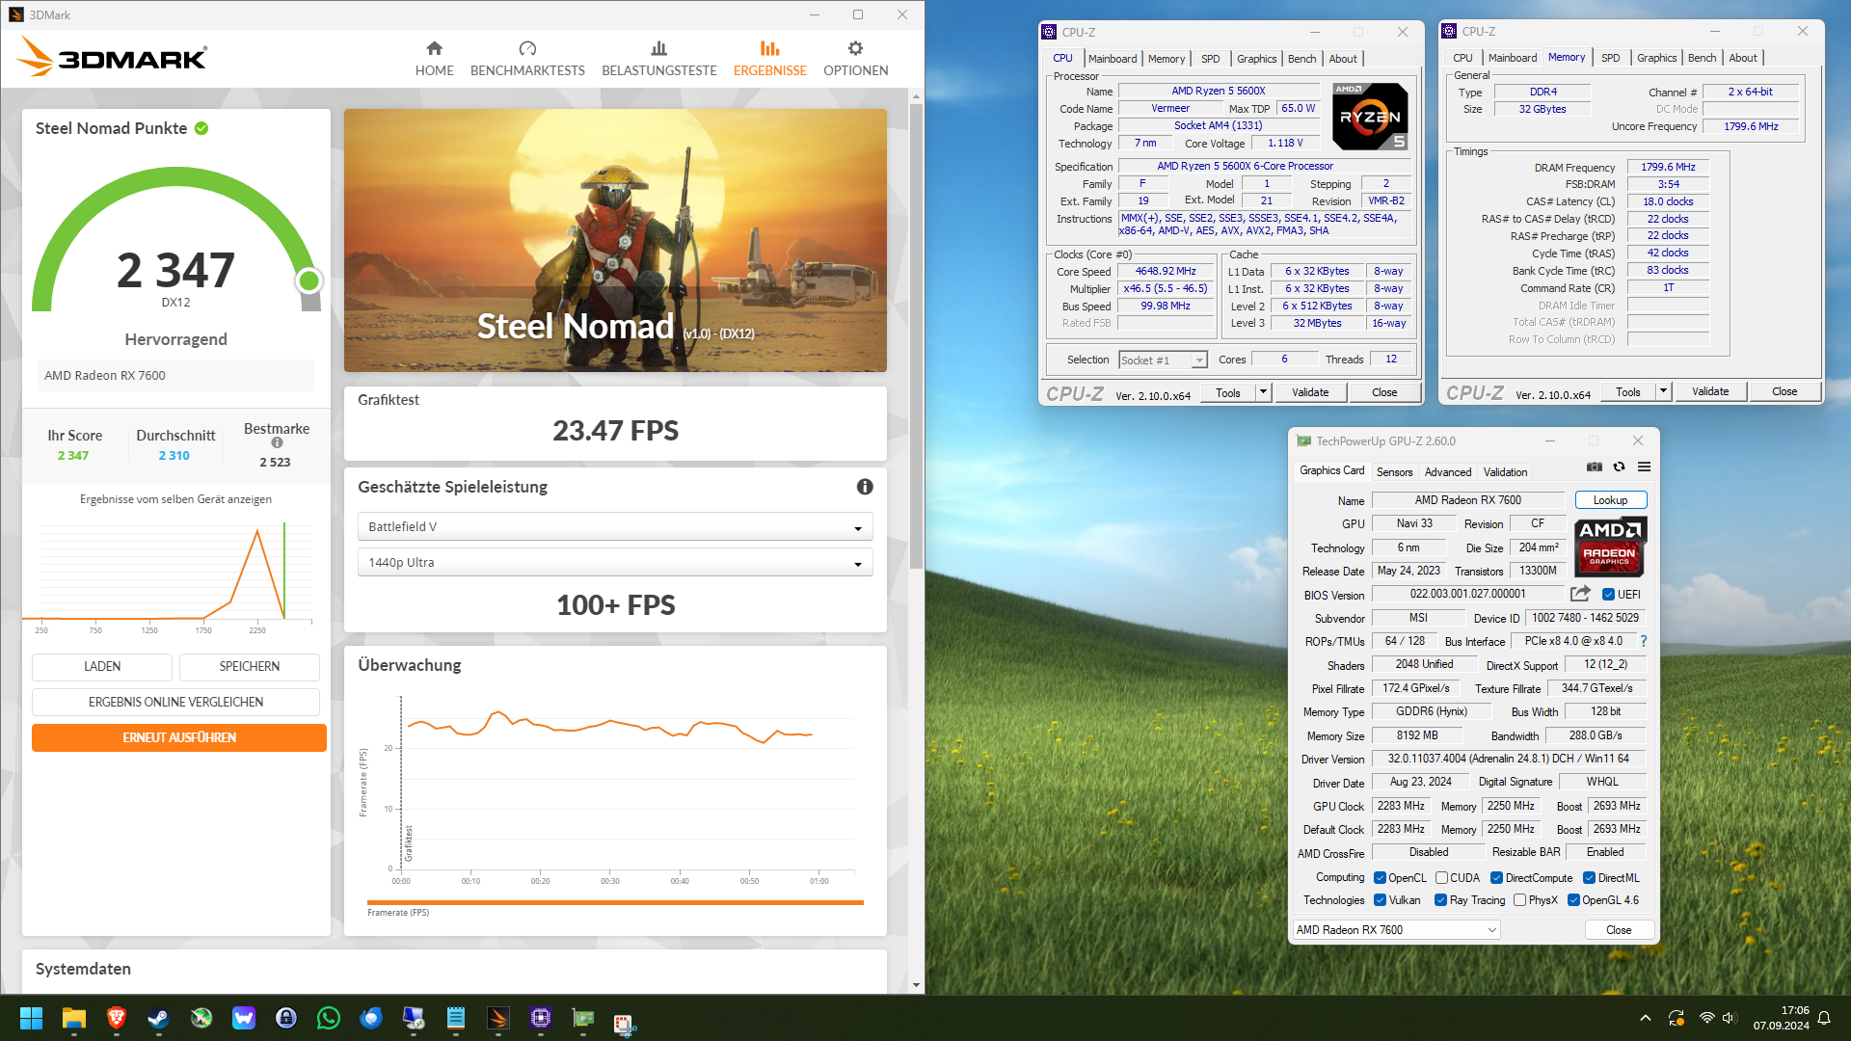Click the Steel Nomad benchmark thumbnail image
This screenshot has height=1041, width=1851.
click(615, 240)
